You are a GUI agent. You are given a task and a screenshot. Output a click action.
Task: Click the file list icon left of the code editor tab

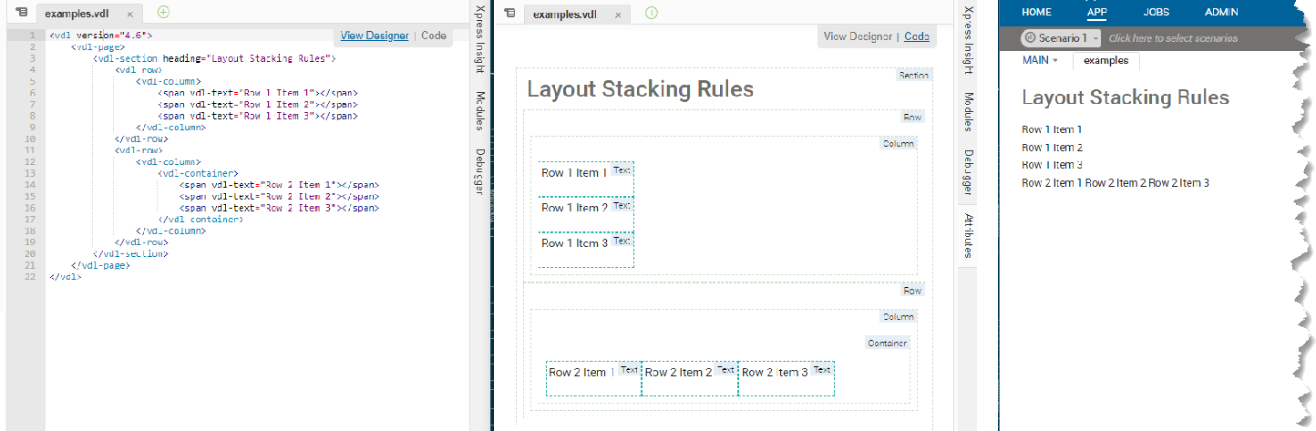tap(22, 13)
